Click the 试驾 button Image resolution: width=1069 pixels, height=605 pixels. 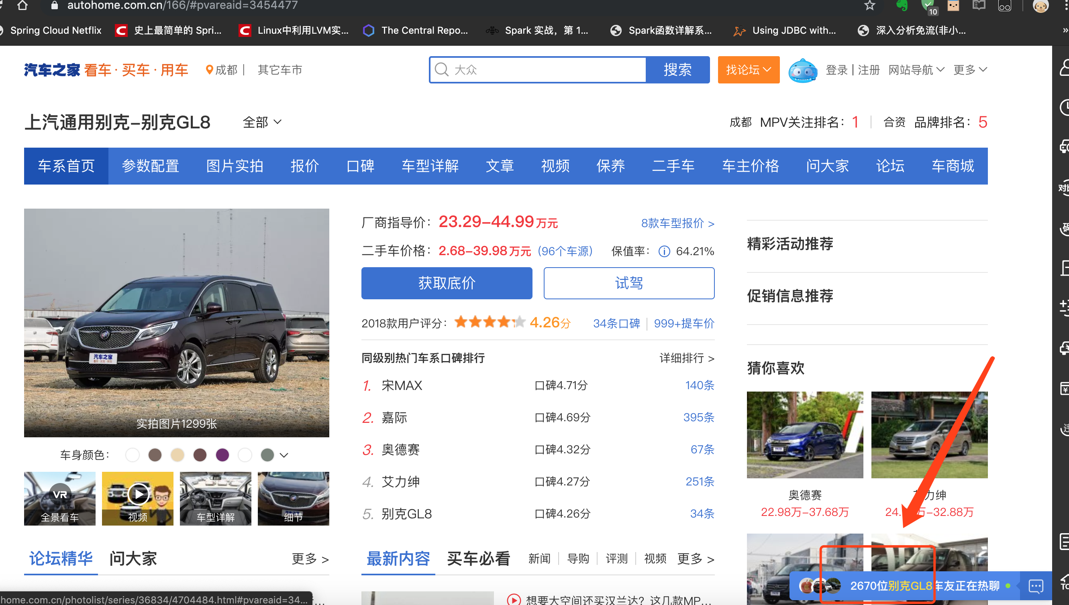pyautogui.click(x=629, y=283)
